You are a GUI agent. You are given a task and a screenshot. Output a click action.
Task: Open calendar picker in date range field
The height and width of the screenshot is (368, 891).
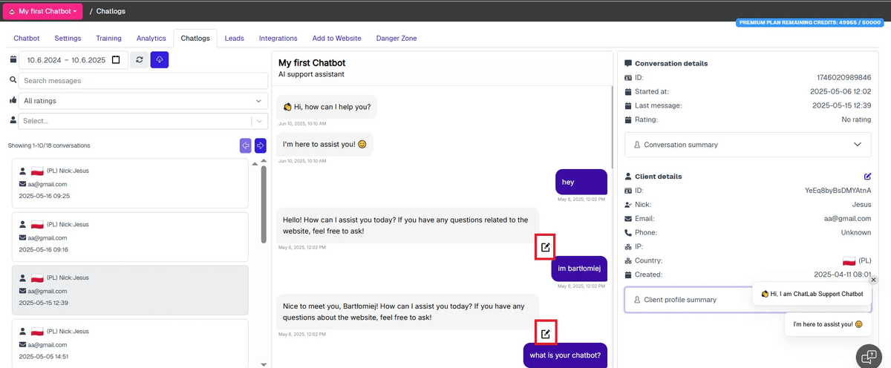115,60
